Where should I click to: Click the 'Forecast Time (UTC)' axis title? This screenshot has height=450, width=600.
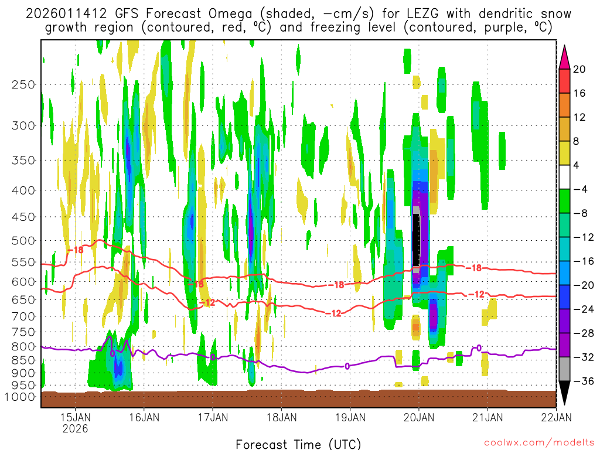click(x=298, y=444)
